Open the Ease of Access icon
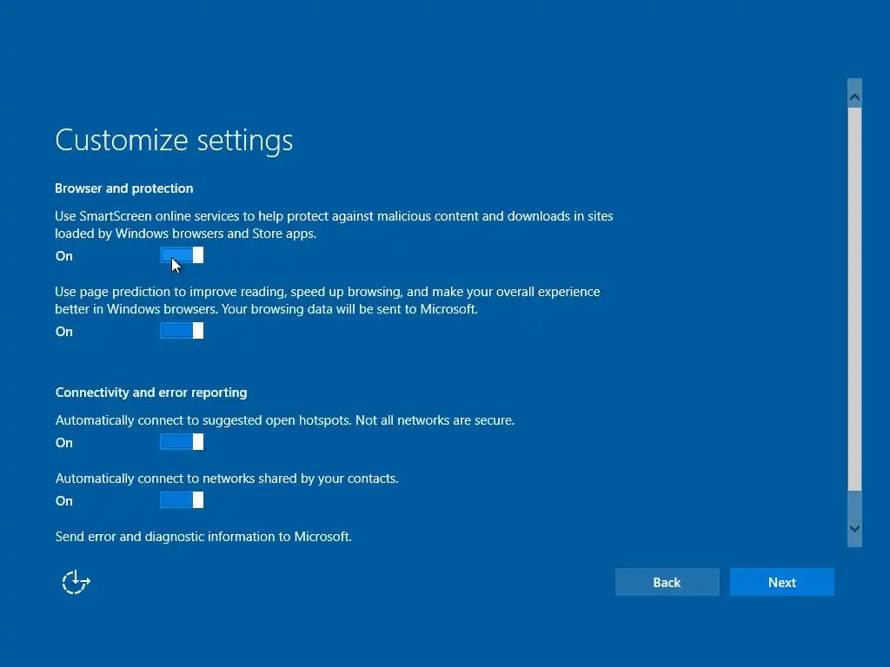890x667 pixels. coord(76,582)
